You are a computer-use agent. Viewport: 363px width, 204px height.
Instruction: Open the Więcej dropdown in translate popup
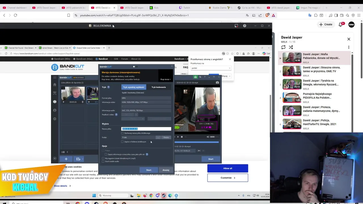click(x=226, y=76)
